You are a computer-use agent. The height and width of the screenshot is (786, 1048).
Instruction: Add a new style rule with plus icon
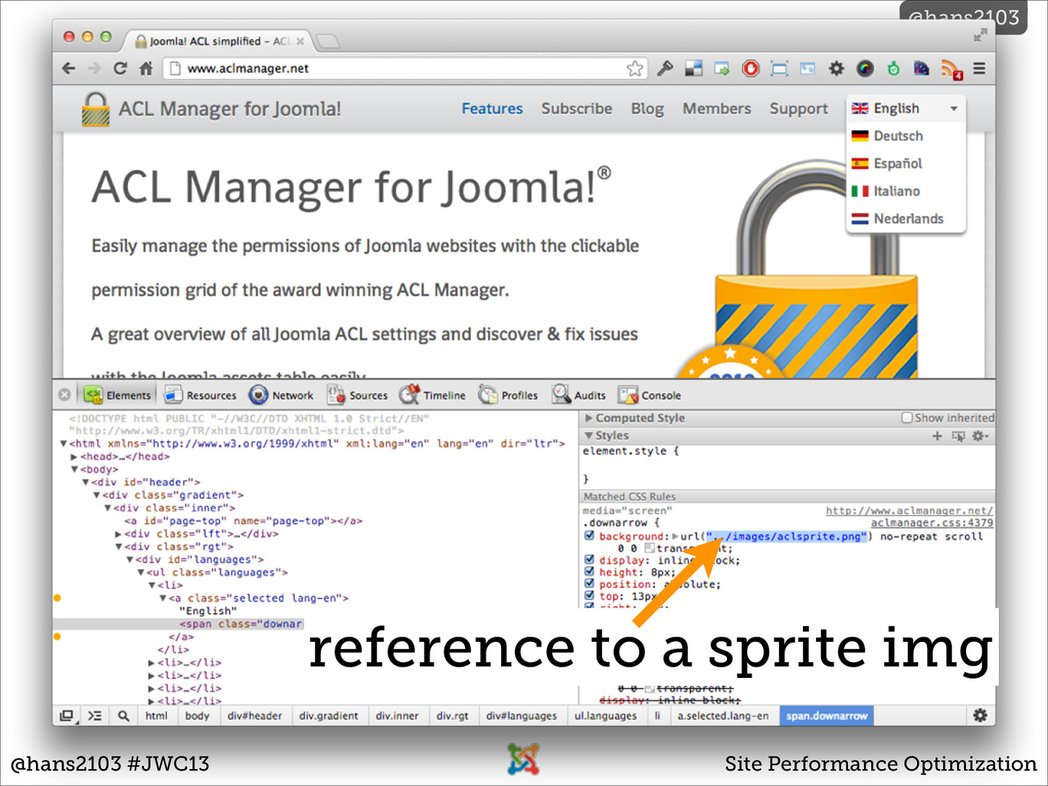[937, 436]
